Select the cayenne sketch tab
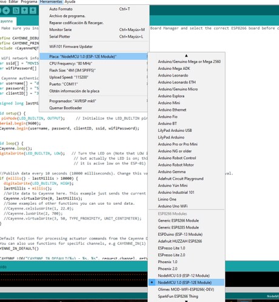This screenshot has height=302, width=279. (x=7, y=21)
